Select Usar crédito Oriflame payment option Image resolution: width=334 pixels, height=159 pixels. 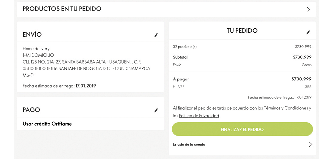(47, 124)
